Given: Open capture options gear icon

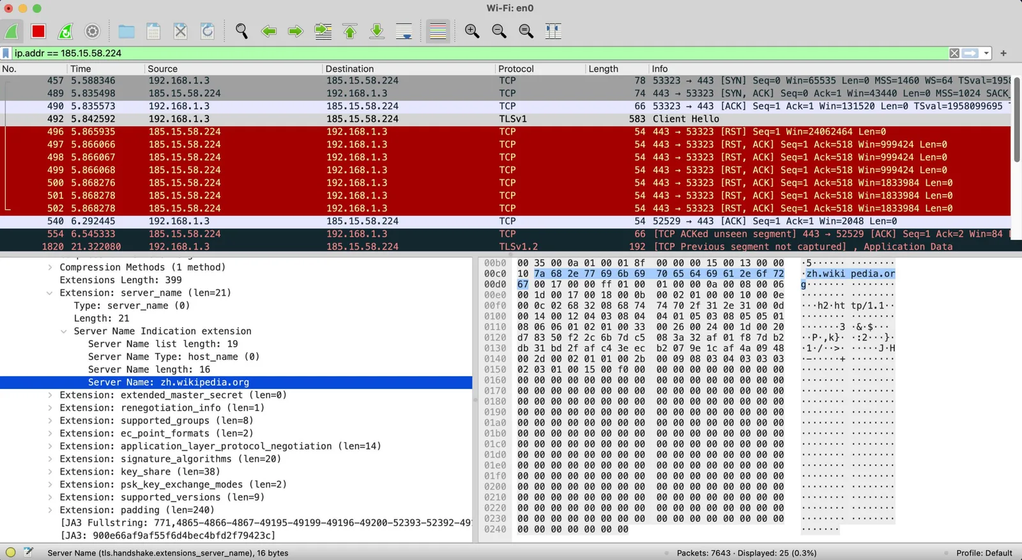Looking at the screenshot, I should pyautogui.click(x=92, y=31).
